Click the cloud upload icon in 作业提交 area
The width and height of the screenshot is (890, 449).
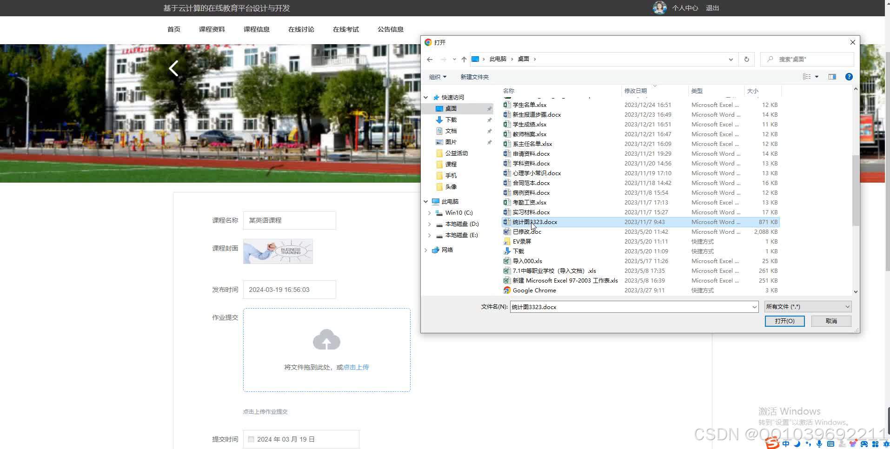(x=326, y=340)
